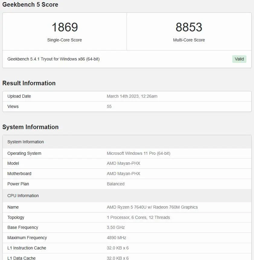This screenshot has height=260, width=254.
Task: Click the Motherboard row label
Action: point(19,174)
